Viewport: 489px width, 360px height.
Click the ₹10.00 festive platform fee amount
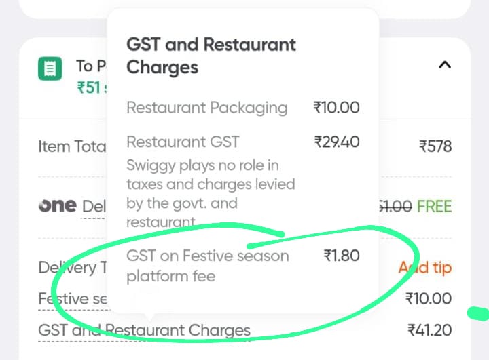click(x=428, y=298)
